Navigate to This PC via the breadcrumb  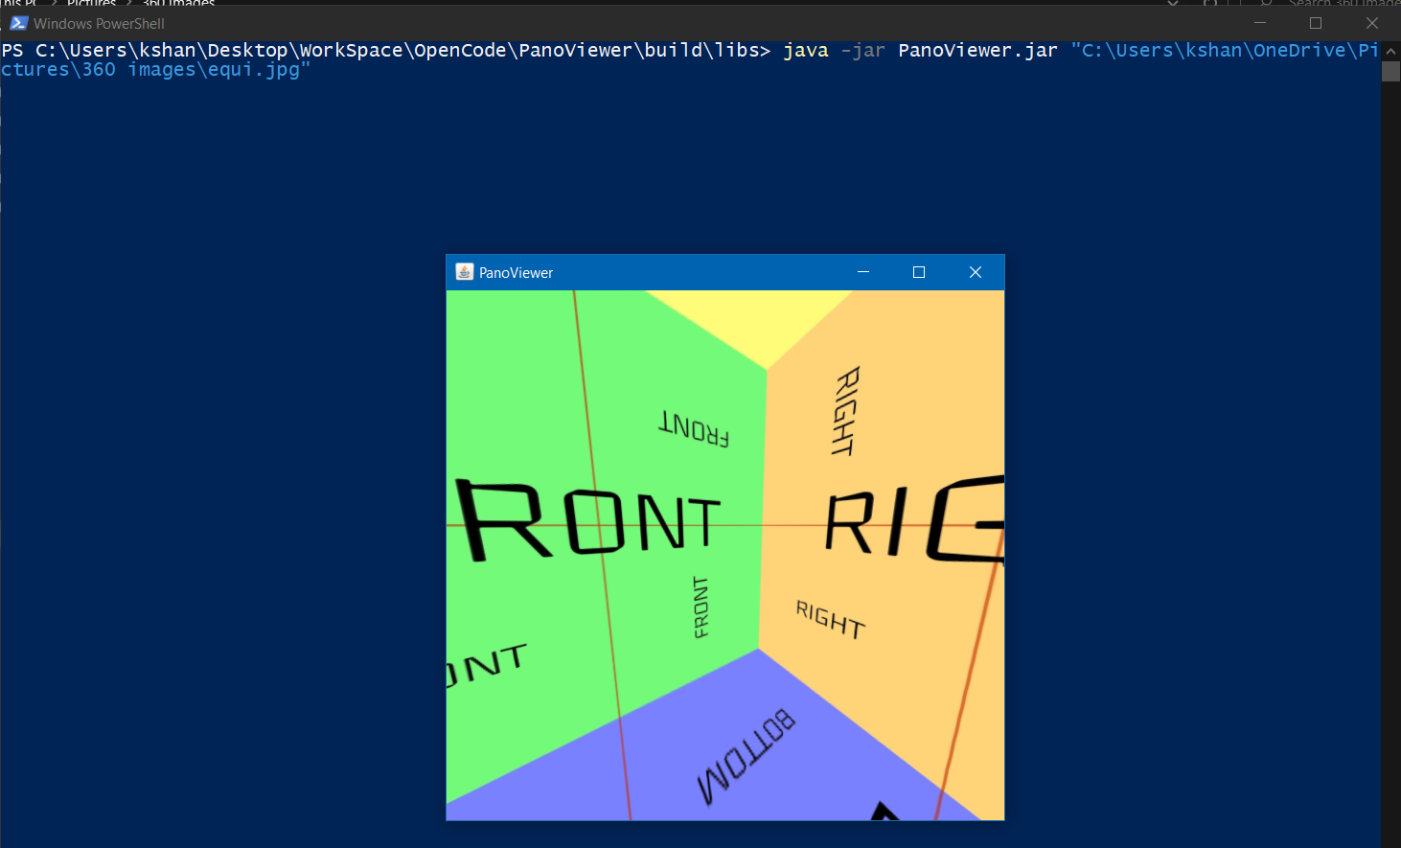tap(19, 4)
